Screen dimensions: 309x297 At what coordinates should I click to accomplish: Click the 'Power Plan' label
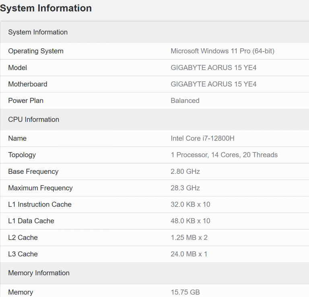tap(26, 101)
